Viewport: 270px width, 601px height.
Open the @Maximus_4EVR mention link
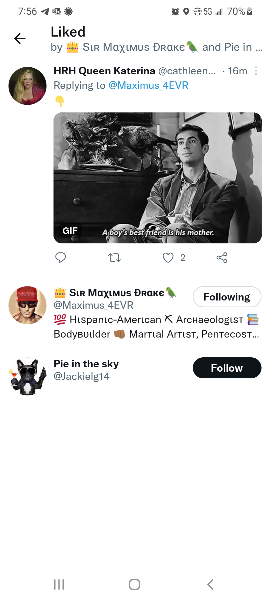click(x=148, y=85)
